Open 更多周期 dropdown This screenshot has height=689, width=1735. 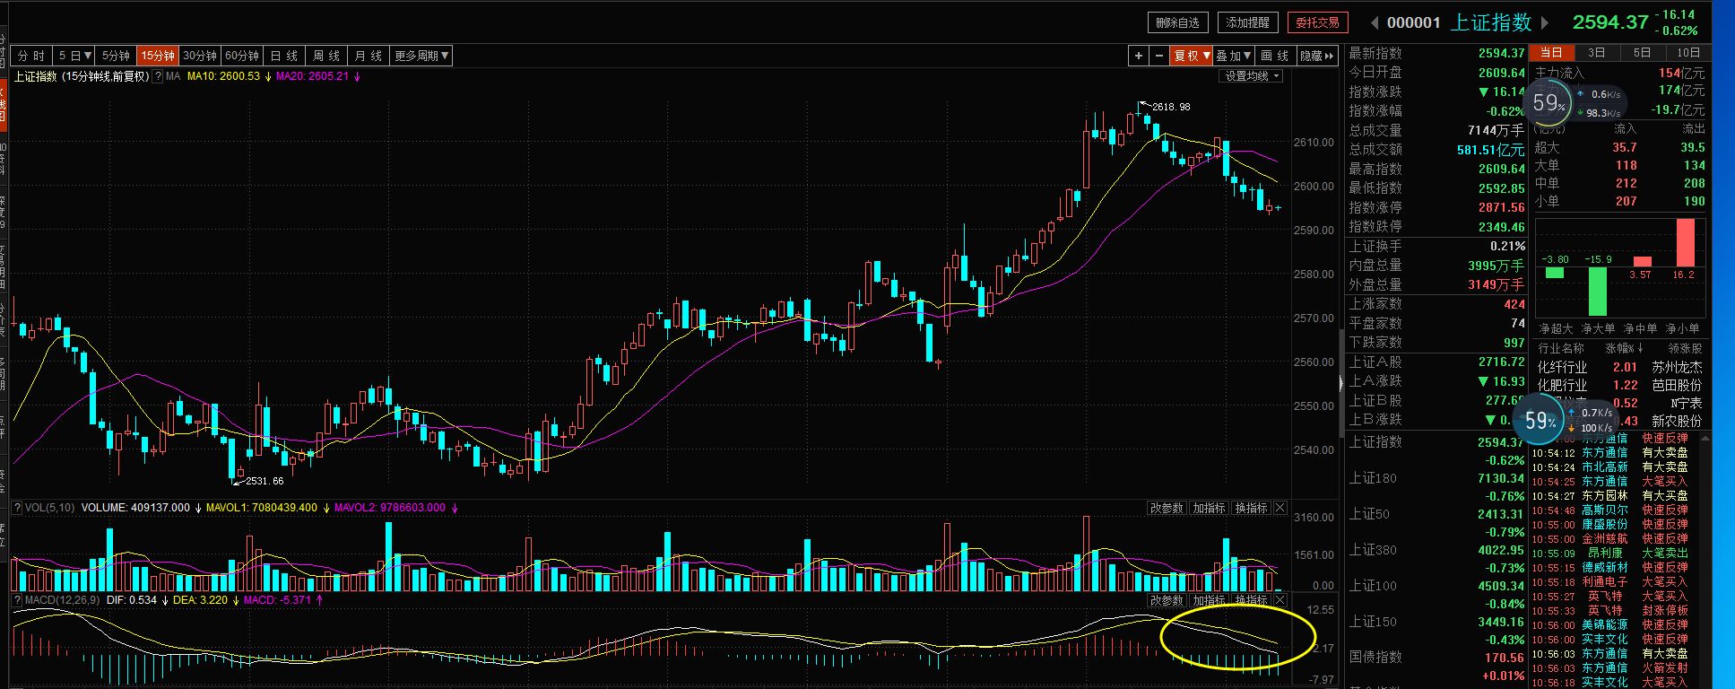pos(421,56)
